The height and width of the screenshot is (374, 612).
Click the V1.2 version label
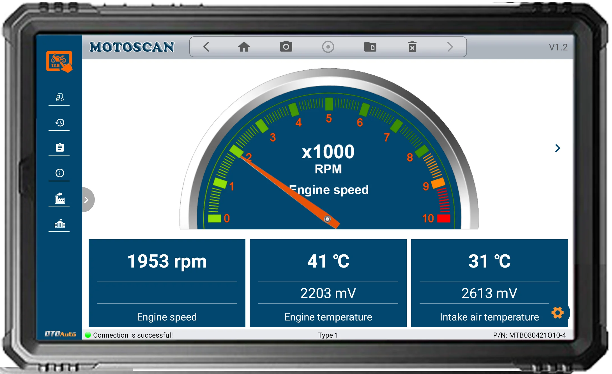click(558, 47)
